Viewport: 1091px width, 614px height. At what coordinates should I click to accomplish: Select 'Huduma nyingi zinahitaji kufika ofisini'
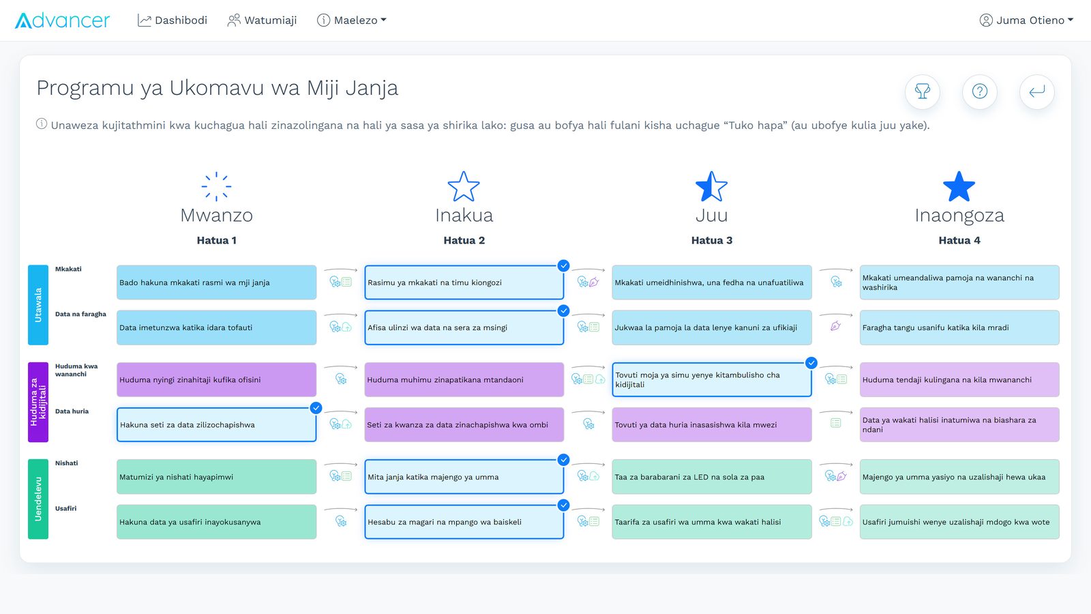pos(217,380)
